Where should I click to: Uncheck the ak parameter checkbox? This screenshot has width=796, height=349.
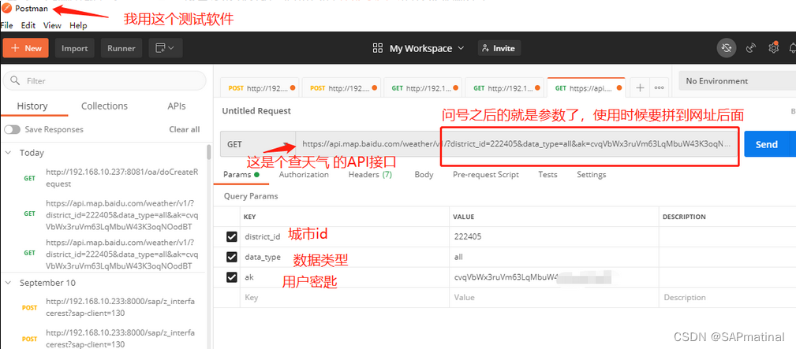point(232,277)
